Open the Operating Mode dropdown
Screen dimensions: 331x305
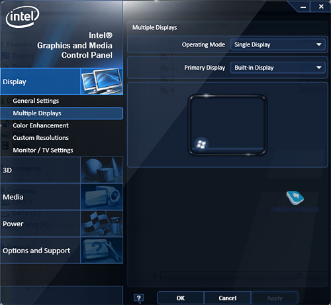click(x=278, y=44)
